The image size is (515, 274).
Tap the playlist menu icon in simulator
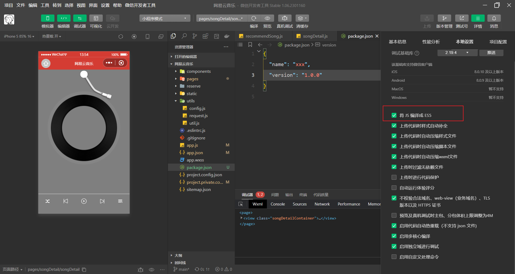pos(120,201)
